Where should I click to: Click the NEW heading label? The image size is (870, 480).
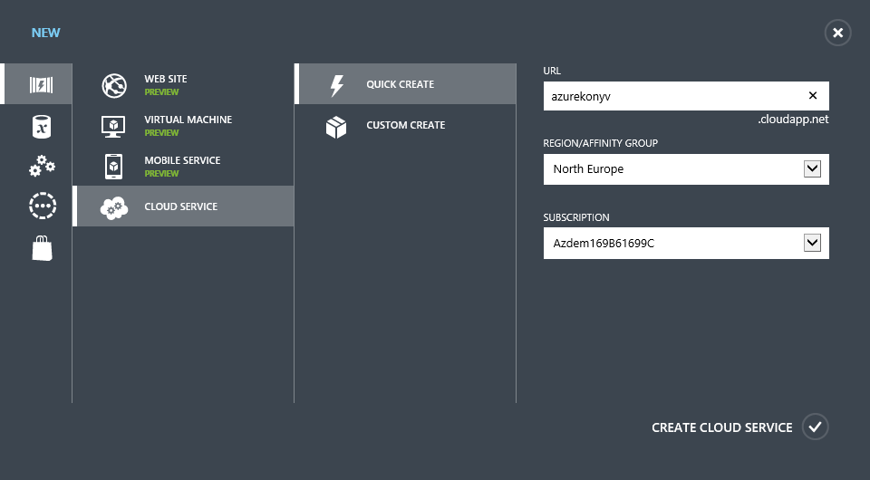(x=45, y=33)
